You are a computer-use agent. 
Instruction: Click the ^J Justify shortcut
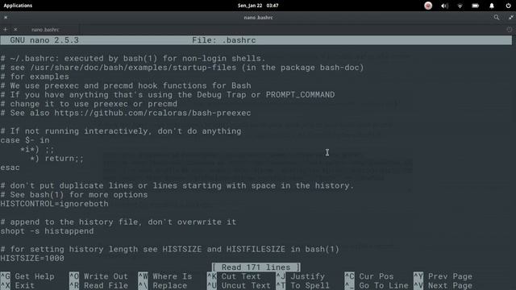301,276
